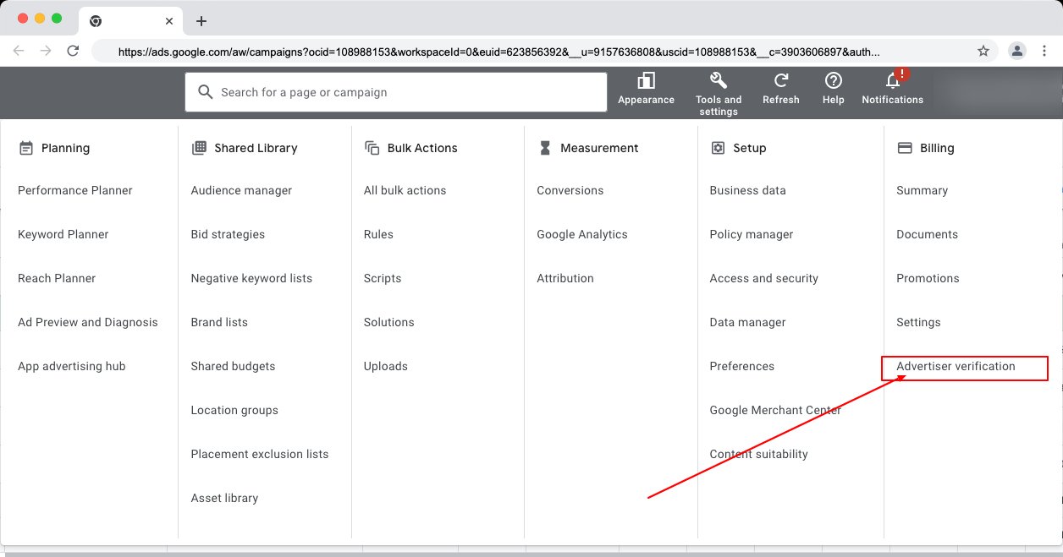Open Google Merchant Center
1063x557 pixels.
tap(776, 410)
